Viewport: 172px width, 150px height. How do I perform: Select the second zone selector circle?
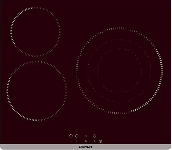click(x=77, y=136)
